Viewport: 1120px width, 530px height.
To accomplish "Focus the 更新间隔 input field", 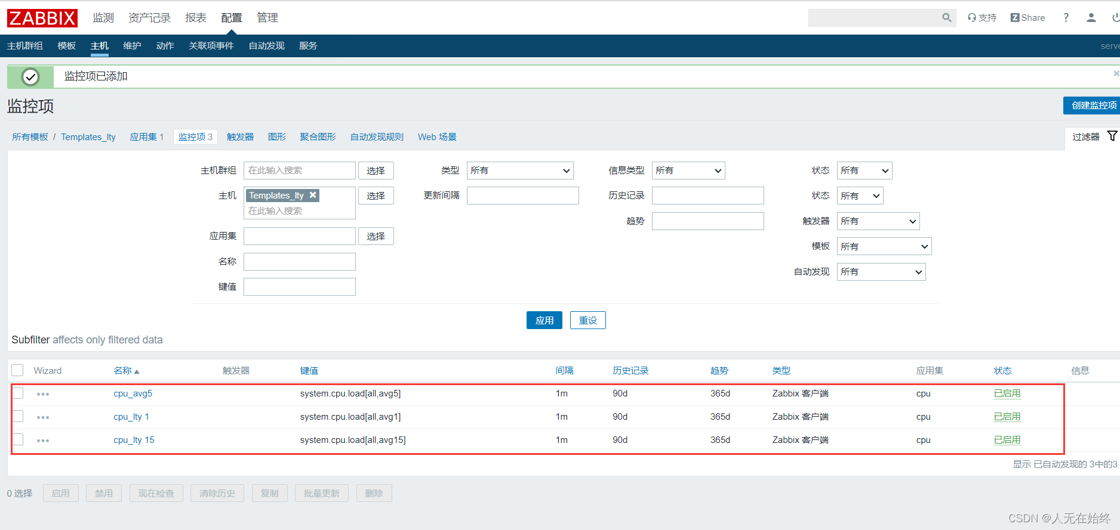I will click(x=523, y=196).
